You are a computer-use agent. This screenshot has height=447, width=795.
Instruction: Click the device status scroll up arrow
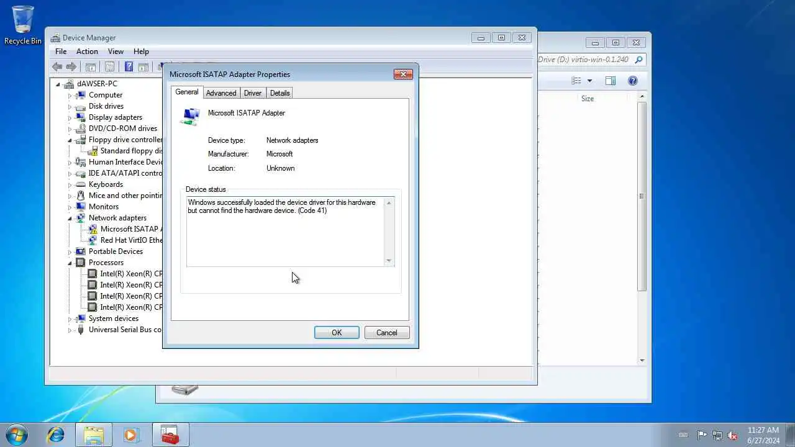(389, 203)
